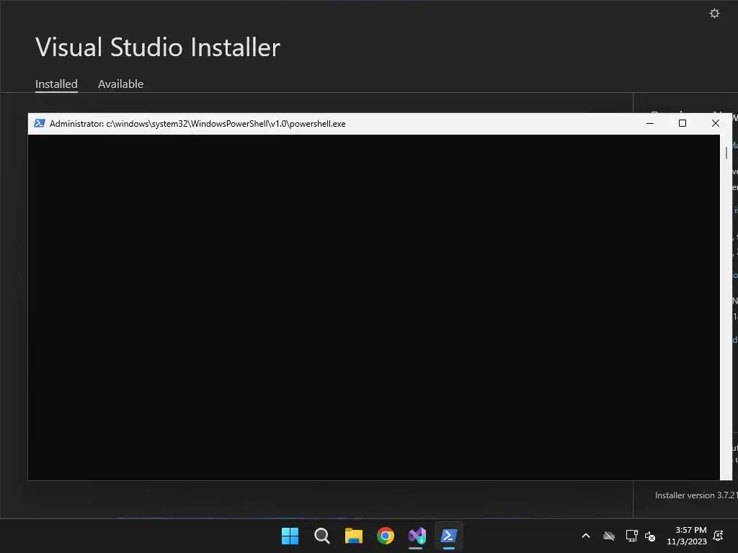
Task: Click the PowerShell window title bar text
Action: (197, 124)
